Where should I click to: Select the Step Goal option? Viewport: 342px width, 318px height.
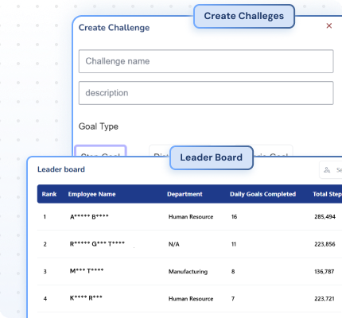100,151
